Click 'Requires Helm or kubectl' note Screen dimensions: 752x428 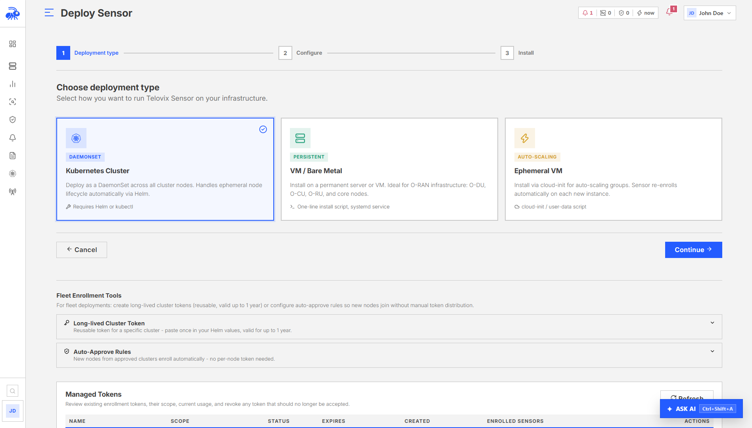[100, 207]
